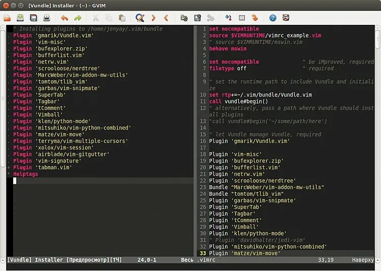Click installer line 'klen/python-mode'
381x271 pixels.
click(52, 121)
